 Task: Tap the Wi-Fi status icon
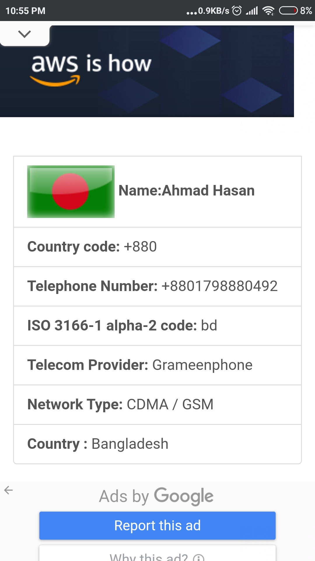coord(268,11)
